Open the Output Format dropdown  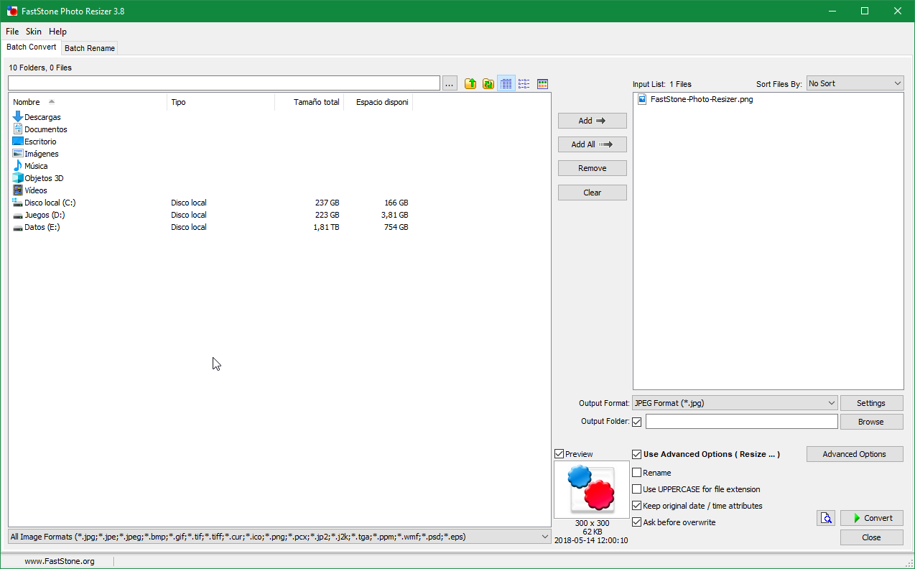pyautogui.click(x=734, y=403)
